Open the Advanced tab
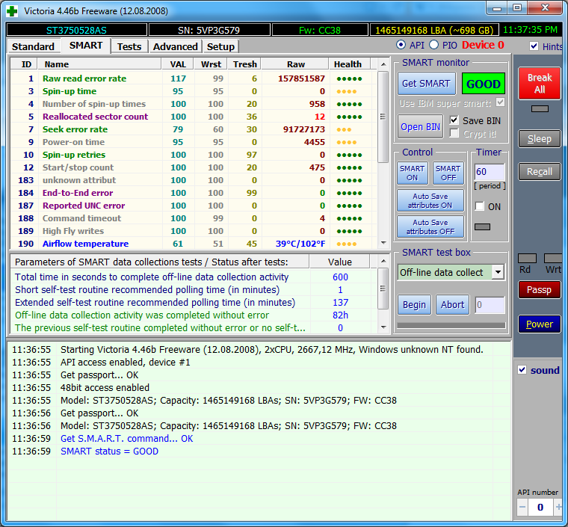The image size is (568, 527). (176, 46)
